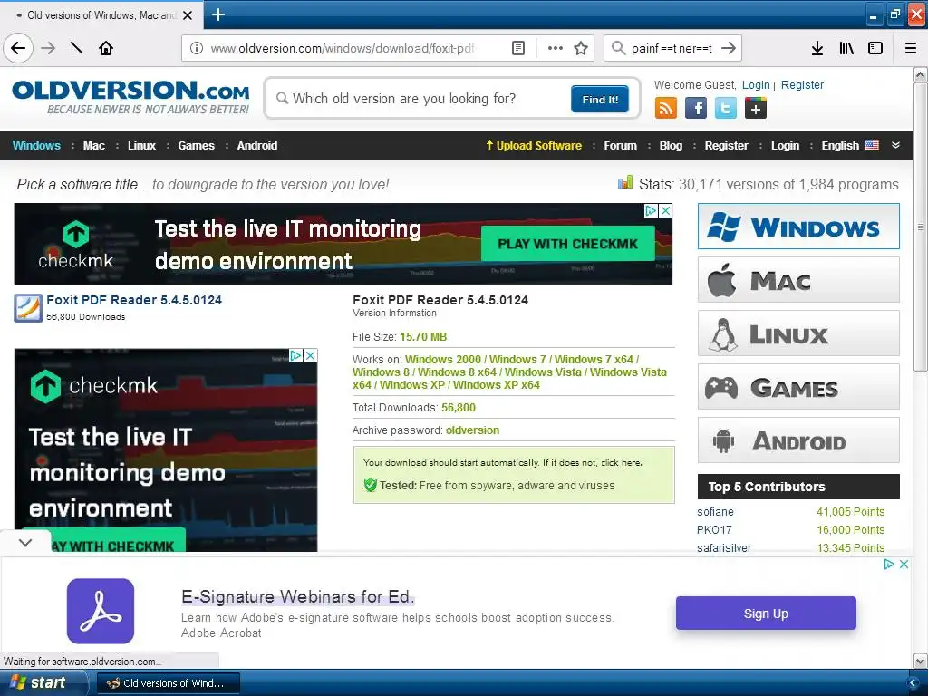
Task: Open AdChoices on the Adobe ad
Action: [x=889, y=564]
